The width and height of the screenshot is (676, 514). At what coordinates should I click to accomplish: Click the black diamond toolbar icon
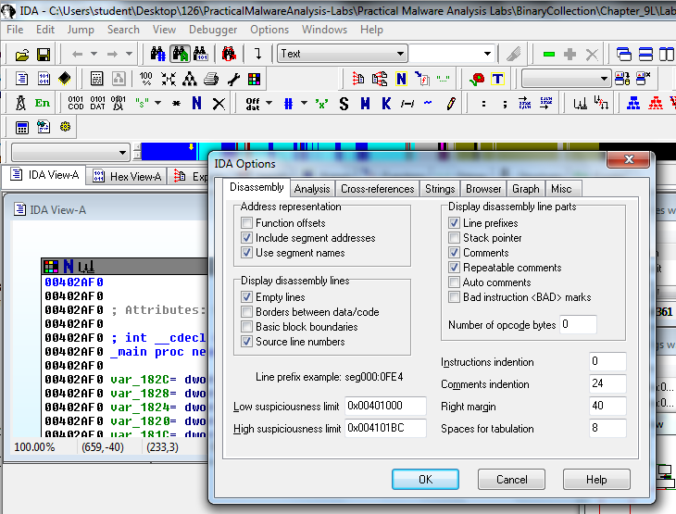65,79
